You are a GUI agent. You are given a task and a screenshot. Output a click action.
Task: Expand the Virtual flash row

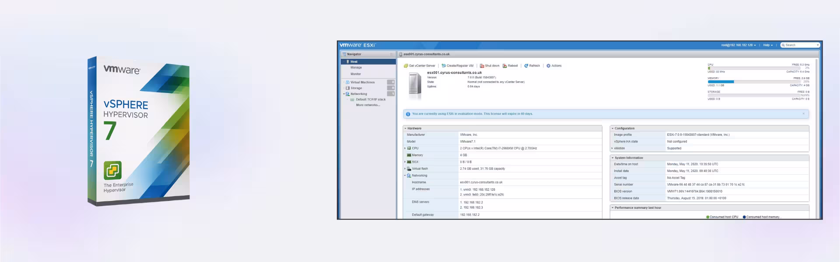[x=405, y=169]
